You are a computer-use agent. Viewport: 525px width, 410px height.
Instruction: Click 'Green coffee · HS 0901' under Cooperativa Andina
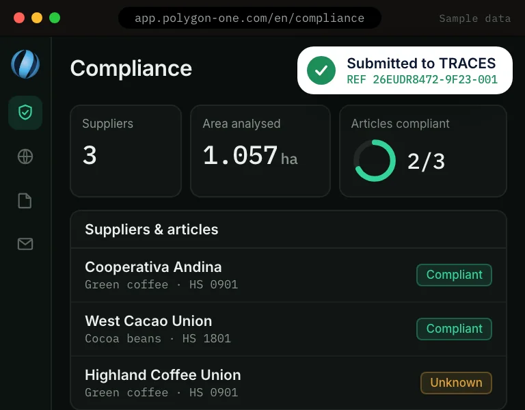point(161,284)
